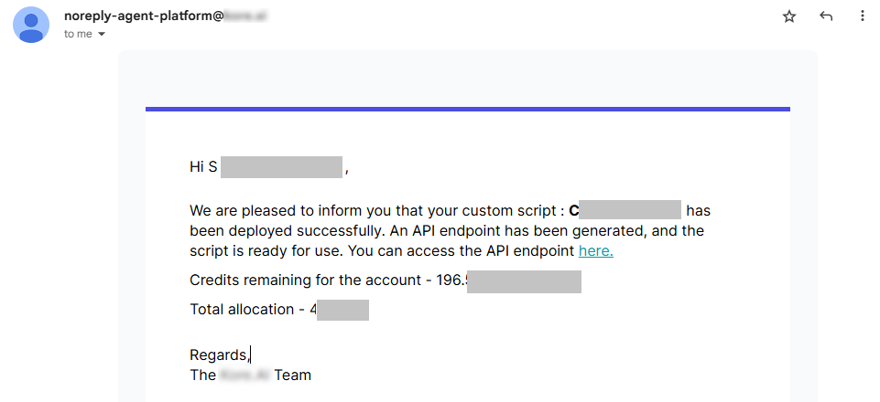Open the three-dot more options menu

click(862, 16)
